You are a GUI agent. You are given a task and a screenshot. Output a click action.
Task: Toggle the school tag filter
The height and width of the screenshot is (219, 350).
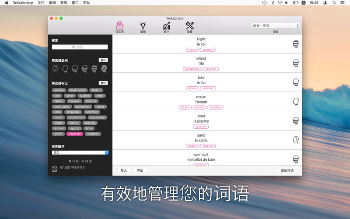point(59,128)
